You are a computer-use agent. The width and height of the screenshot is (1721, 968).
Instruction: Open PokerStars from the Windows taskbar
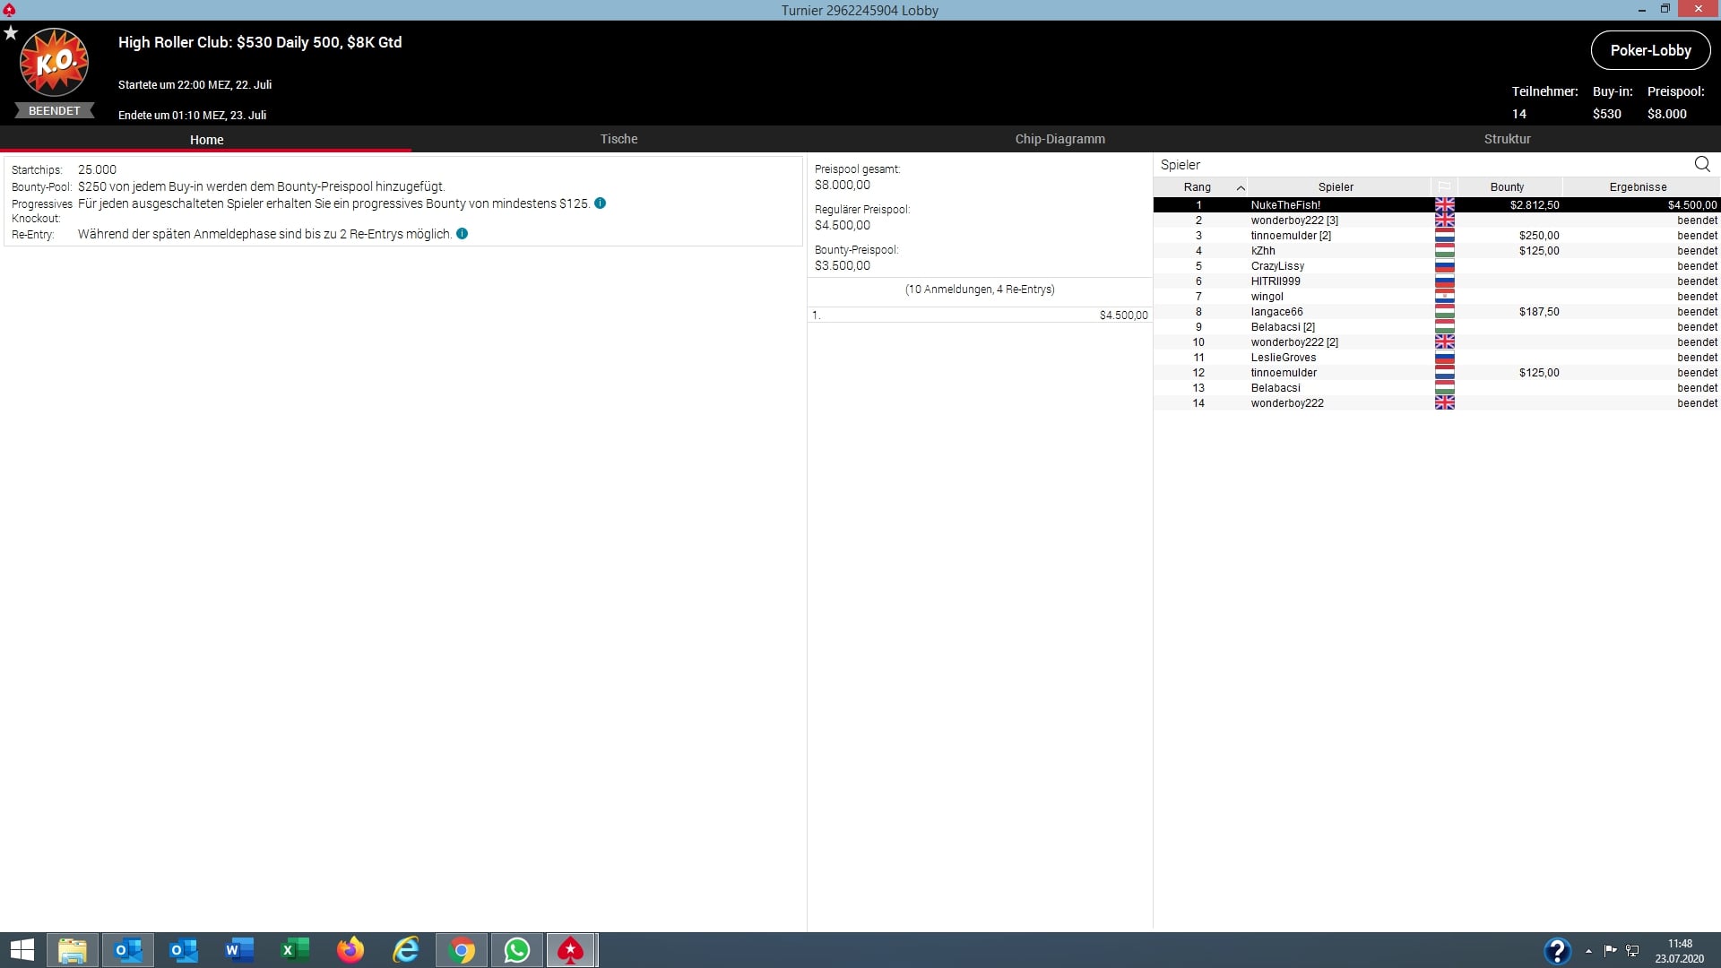(571, 950)
